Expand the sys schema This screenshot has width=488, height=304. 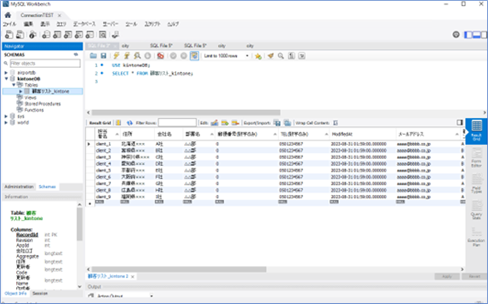6,116
